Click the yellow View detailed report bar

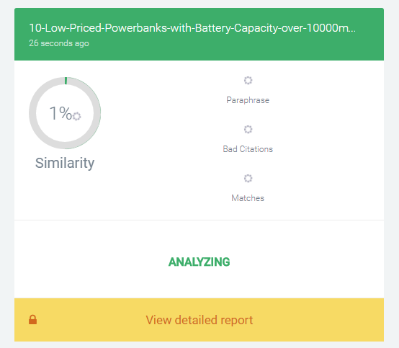[199, 320]
